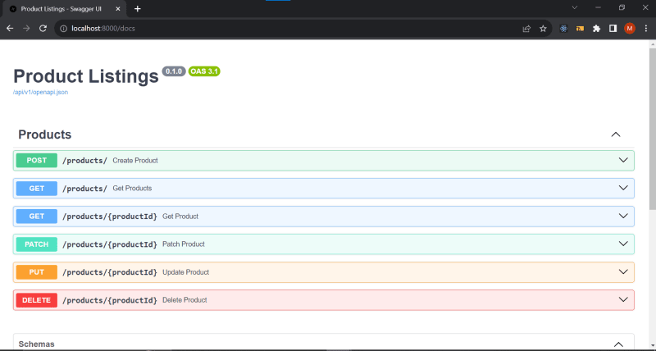
Task: Click the yellow extension icon in toolbar
Action: (580, 29)
